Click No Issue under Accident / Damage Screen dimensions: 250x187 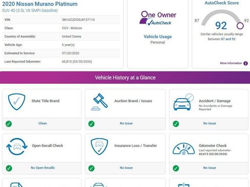click(210, 123)
